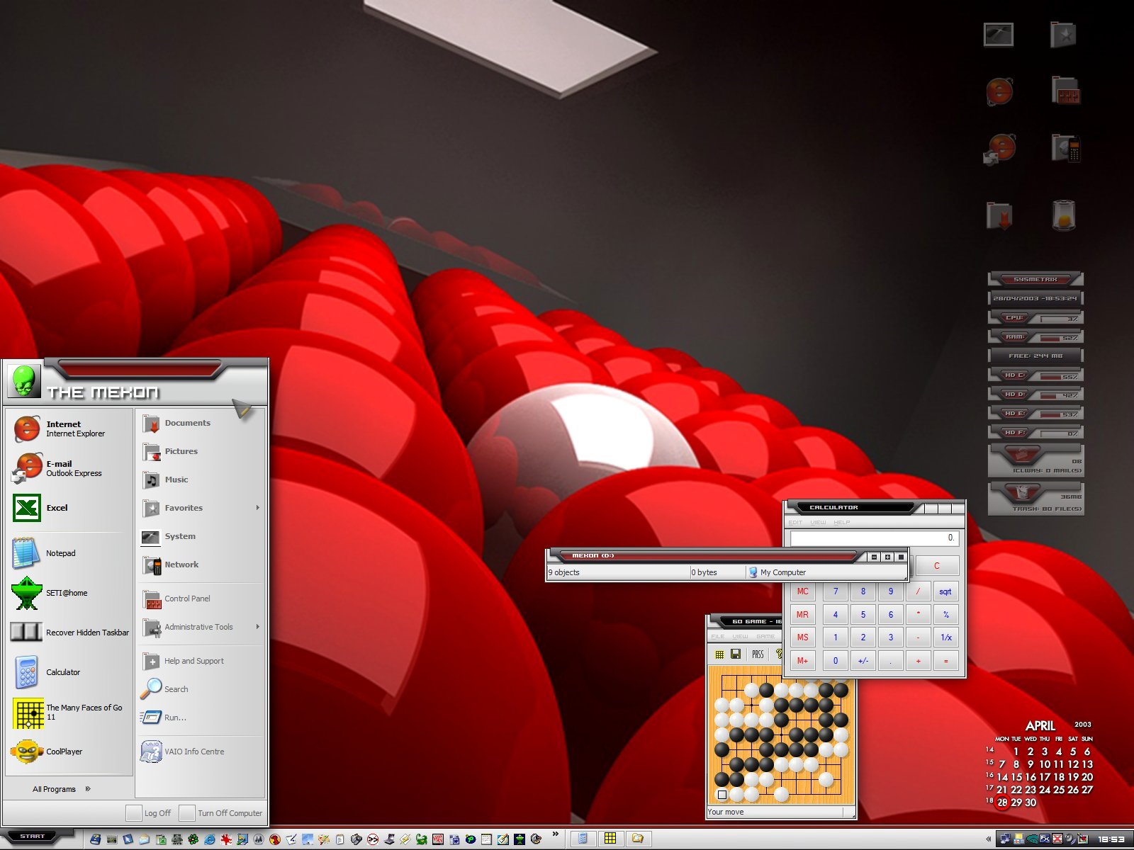Click the Go game save floppy icon
1134x850 pixels.
(736, 654)
